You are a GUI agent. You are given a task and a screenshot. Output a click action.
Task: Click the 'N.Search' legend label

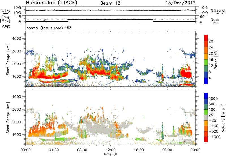[218, 10]
